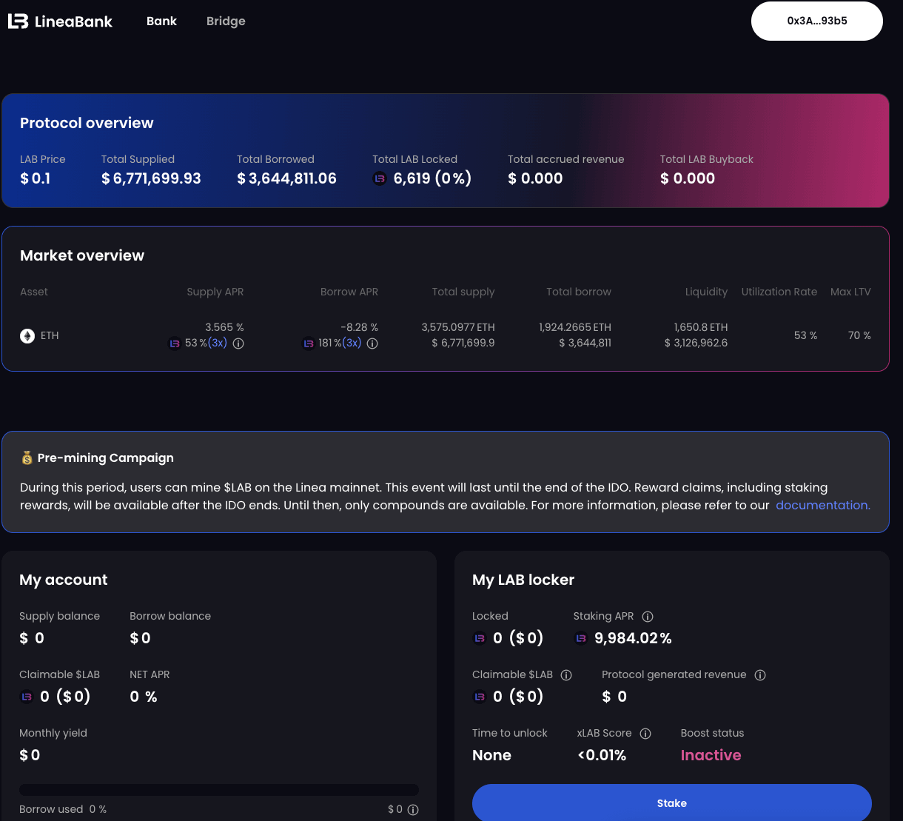Click LAB icon under locker Claimable $LAB

pyautogui.click(x=480, y=697)
